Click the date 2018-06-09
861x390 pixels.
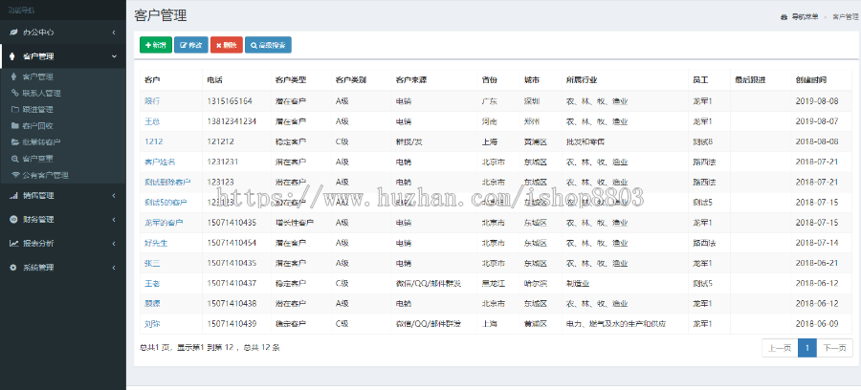pos(817,324)
